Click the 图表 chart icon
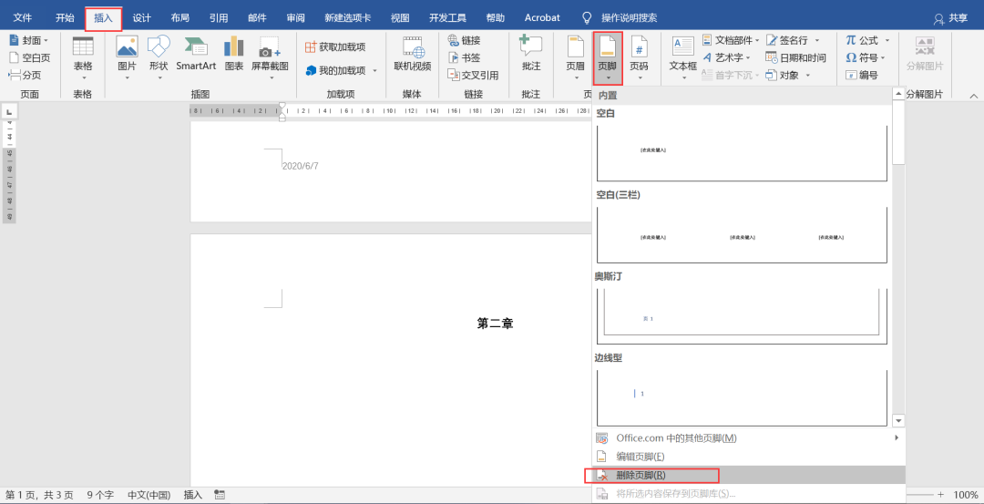 234,47
